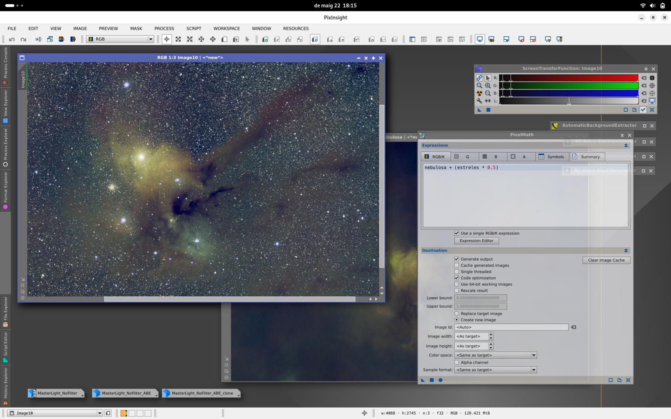Collapse the Expressions section in PixelMath
Image resolution: width=671 pixels, height=419 pixels.
[x=626, y=145]
